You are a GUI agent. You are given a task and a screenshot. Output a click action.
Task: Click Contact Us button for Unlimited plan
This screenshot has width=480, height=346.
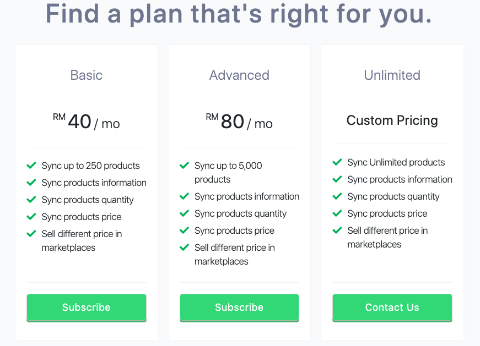tap(392, 307)
